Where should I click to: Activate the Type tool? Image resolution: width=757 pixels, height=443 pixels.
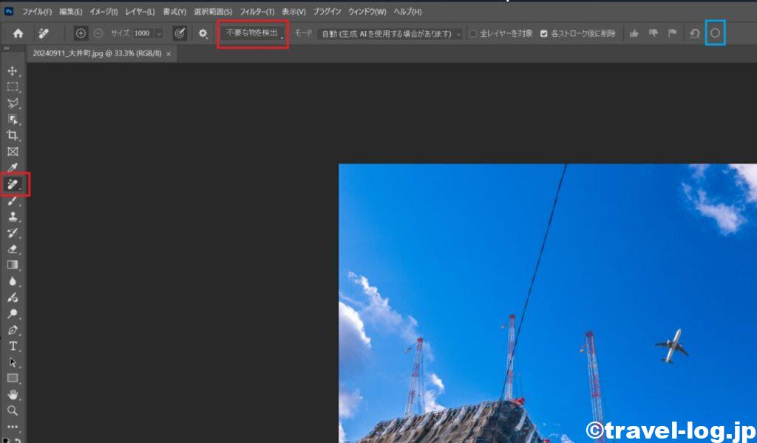click(13, 346)
